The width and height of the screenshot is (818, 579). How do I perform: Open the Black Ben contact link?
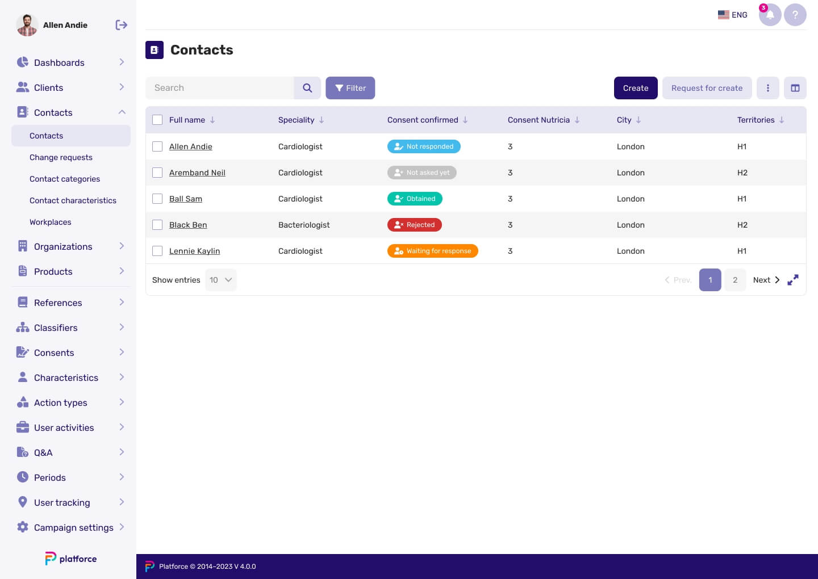pos(188,225)
